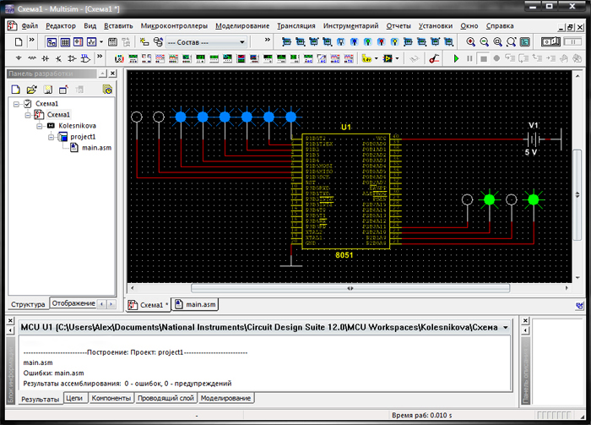Screen dimensions: 591x425
Task: Stop the simulation with Stop button
Action: click(484, 58)
